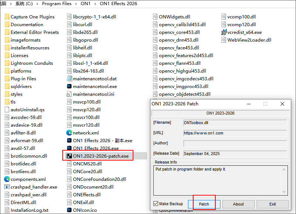296x214 pixels.
Task: Select the crashpad_wer.dll file name
Action: point(28,194)
